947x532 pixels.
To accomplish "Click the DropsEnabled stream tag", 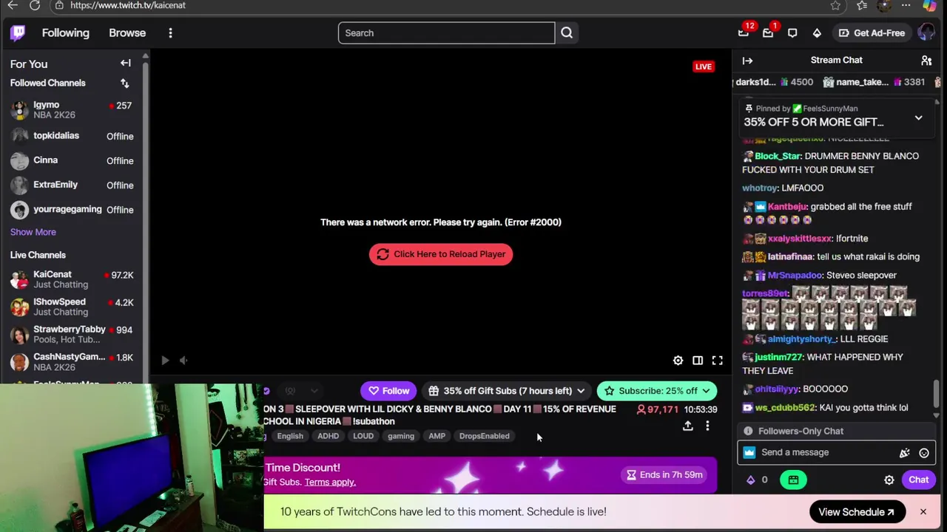I will click(x=485, y=436).
